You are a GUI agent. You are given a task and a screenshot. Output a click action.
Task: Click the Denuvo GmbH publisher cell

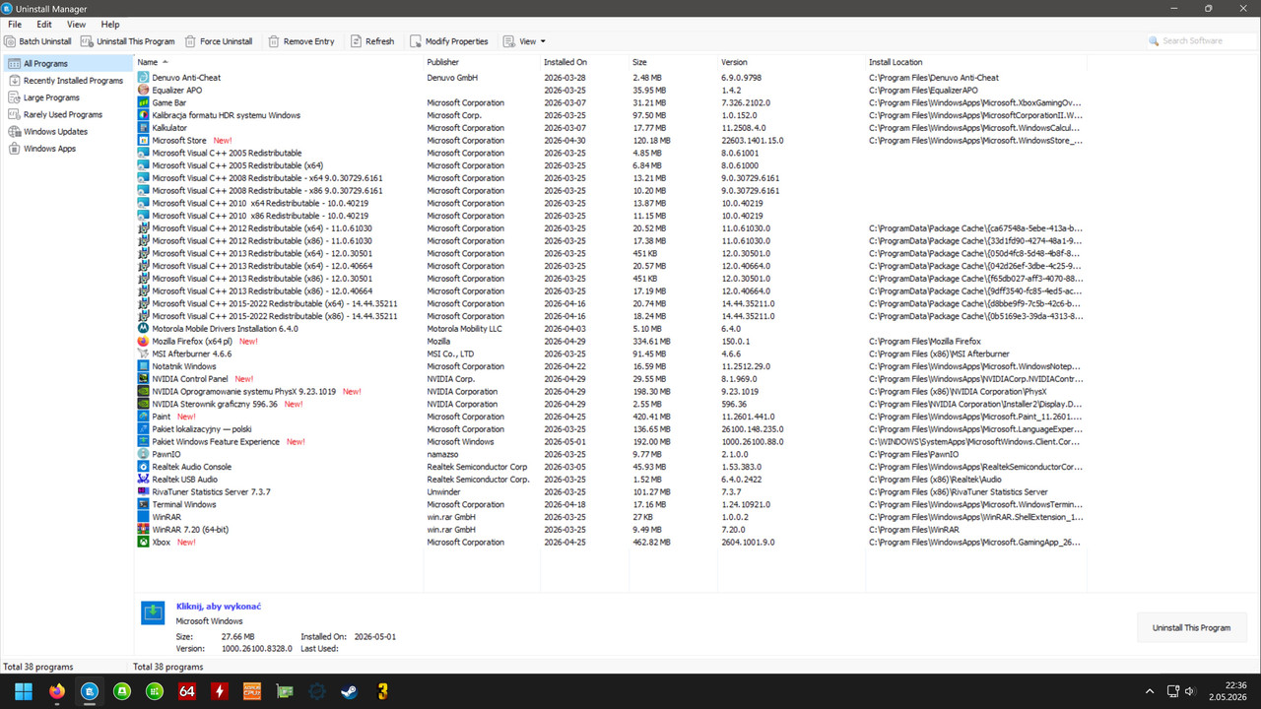450,78
